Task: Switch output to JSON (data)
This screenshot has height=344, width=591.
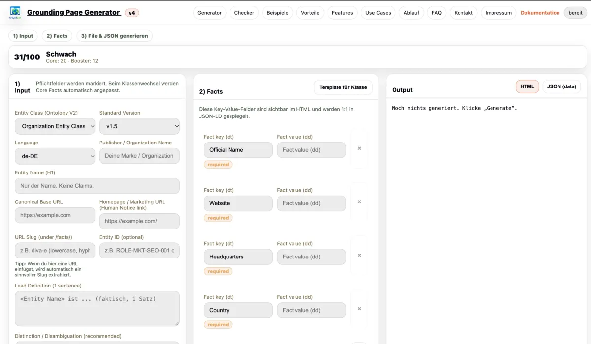Action: click(x=561, y=86)
